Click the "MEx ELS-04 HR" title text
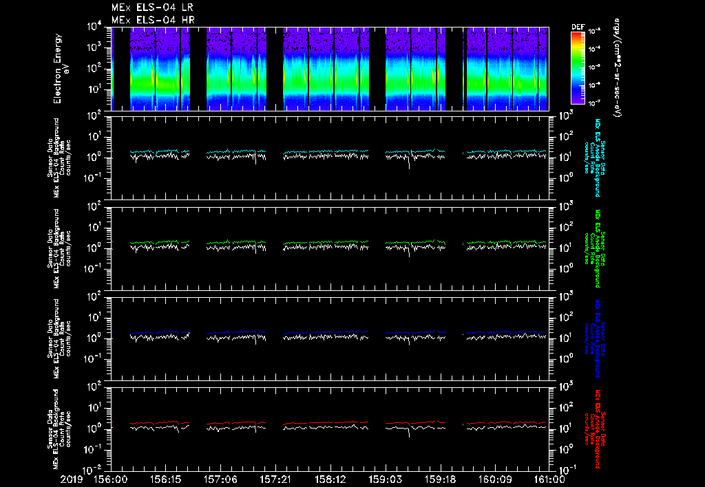This screenshot has width=705, height=487. [153, 20]
